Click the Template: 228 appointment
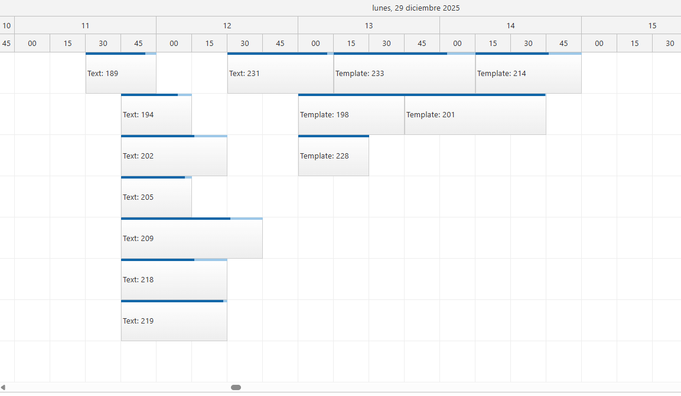 coord(333,156)
